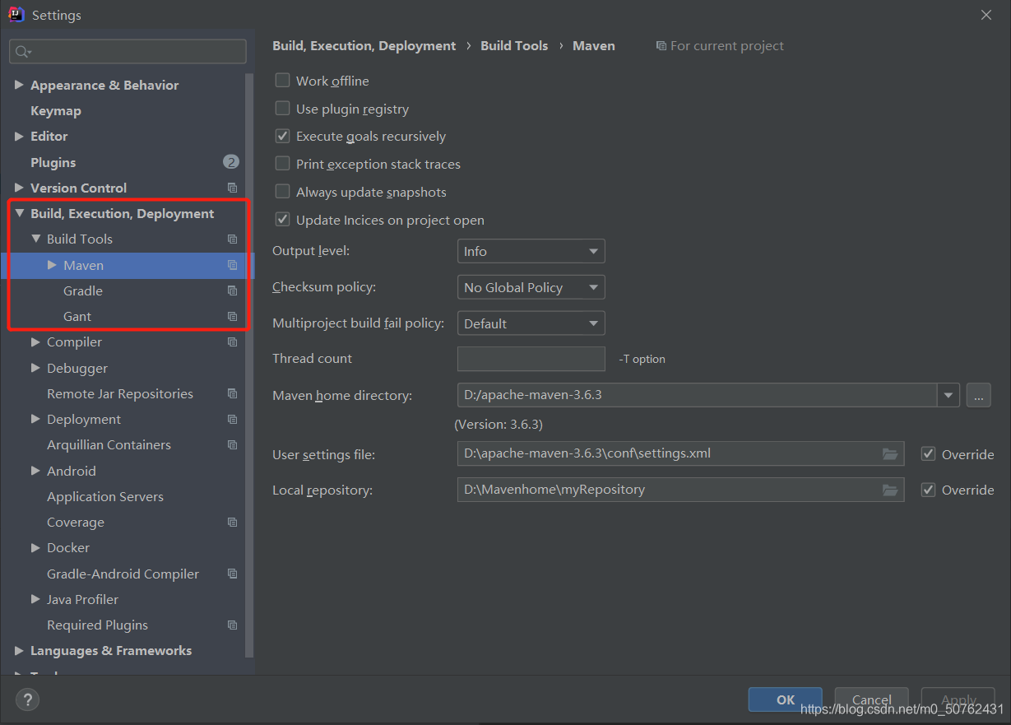Click the help question mark icon
This screenshot has height=725, width=1011.
click(27, 700)
